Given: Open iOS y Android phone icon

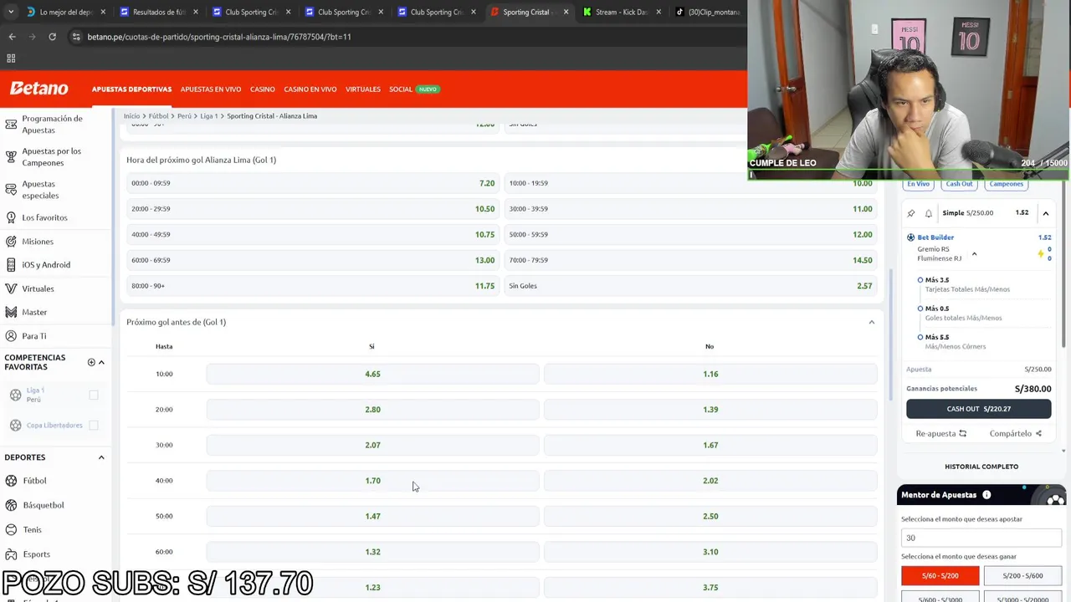Looking at the screenshot, I should click(x=11, y=264).
